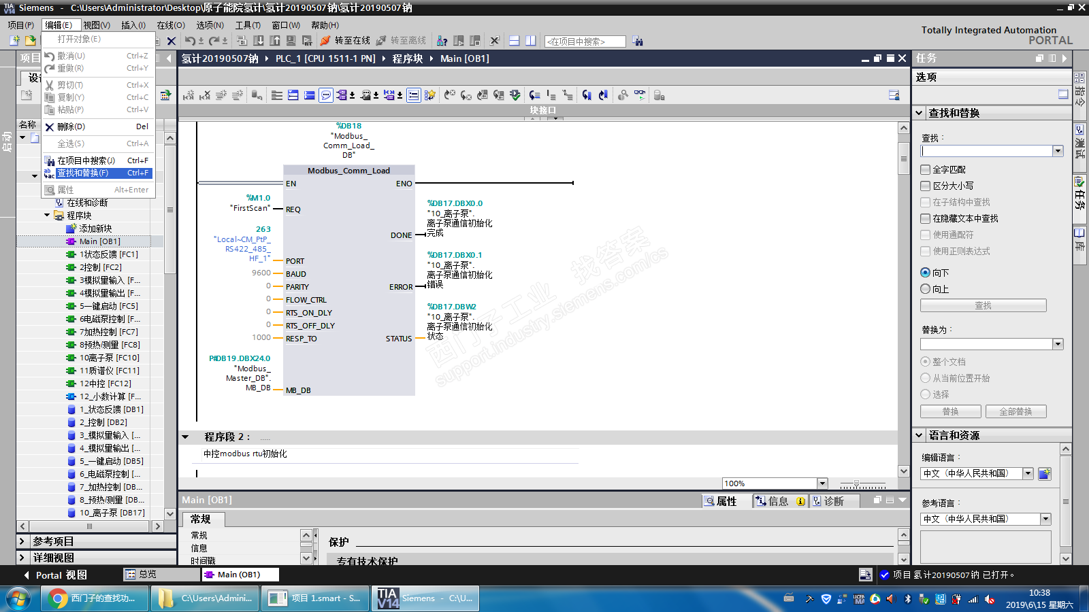1089x612 pixels.
Task: Enable the 在隐藏文本中查找 checkbox
Action: coord(925,218)
